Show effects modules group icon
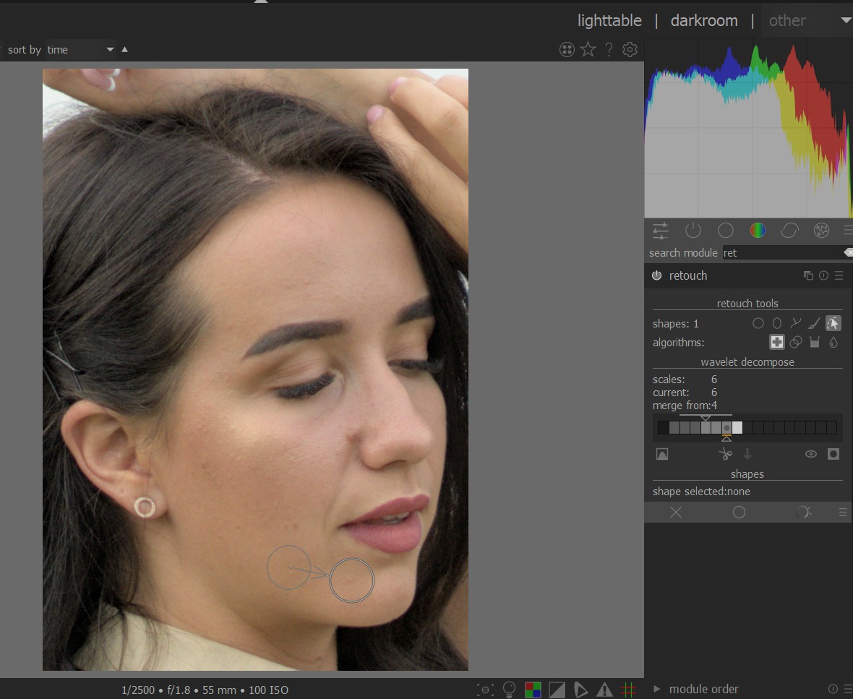Viewport: 853px width, 699px height. tap(821, 231)
